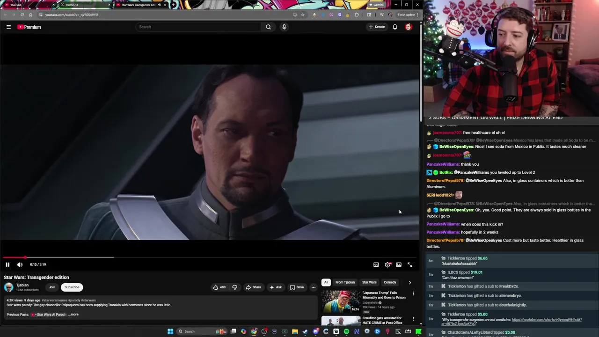The height and width of the screenshot is (337, 599).
Task: Reload the page in Chrome
Action: pos(22,15)
